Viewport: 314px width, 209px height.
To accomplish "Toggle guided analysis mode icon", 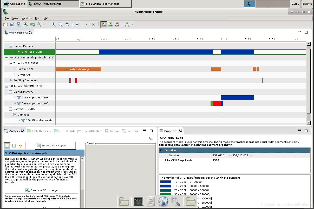I will 7,146.
